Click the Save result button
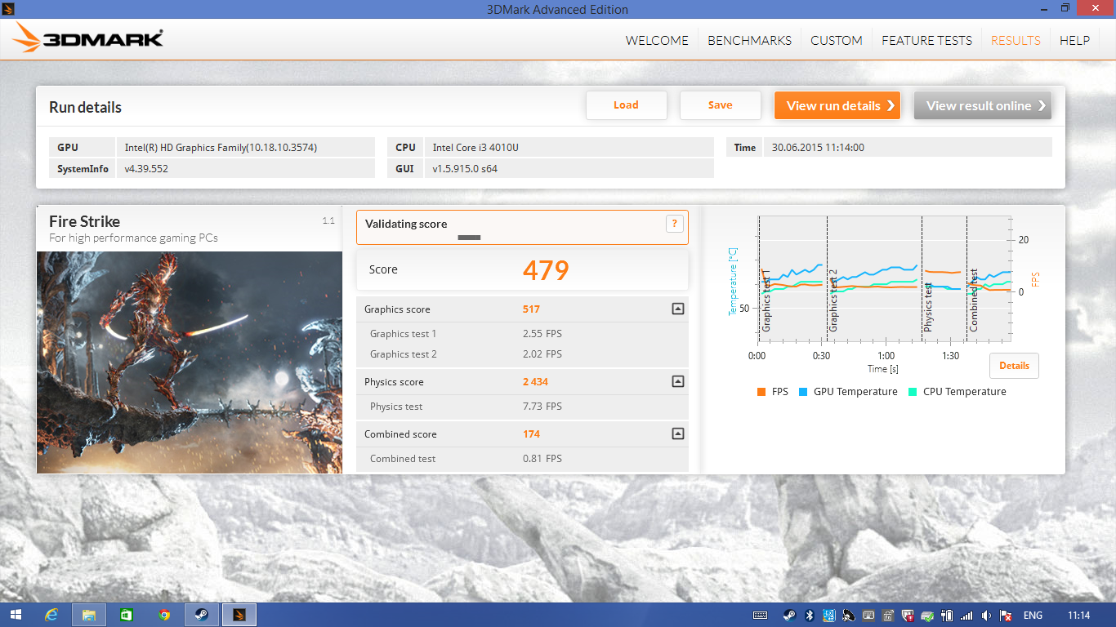Screen dimensions: 1116x627 [721, 105]
